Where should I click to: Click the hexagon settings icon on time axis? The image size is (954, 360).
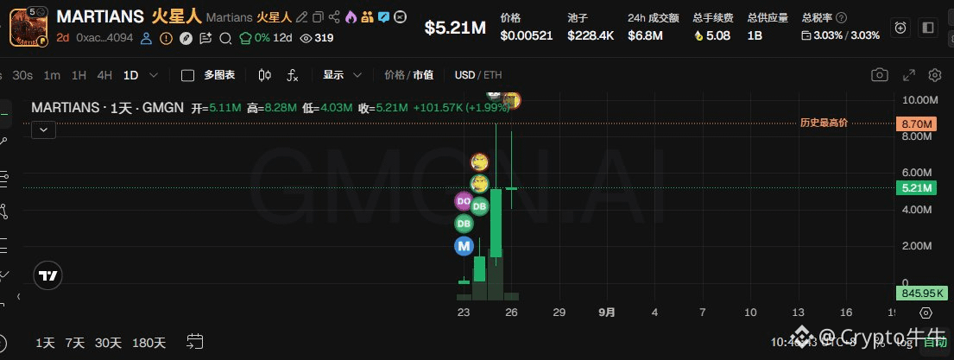(x=926, y=313)
